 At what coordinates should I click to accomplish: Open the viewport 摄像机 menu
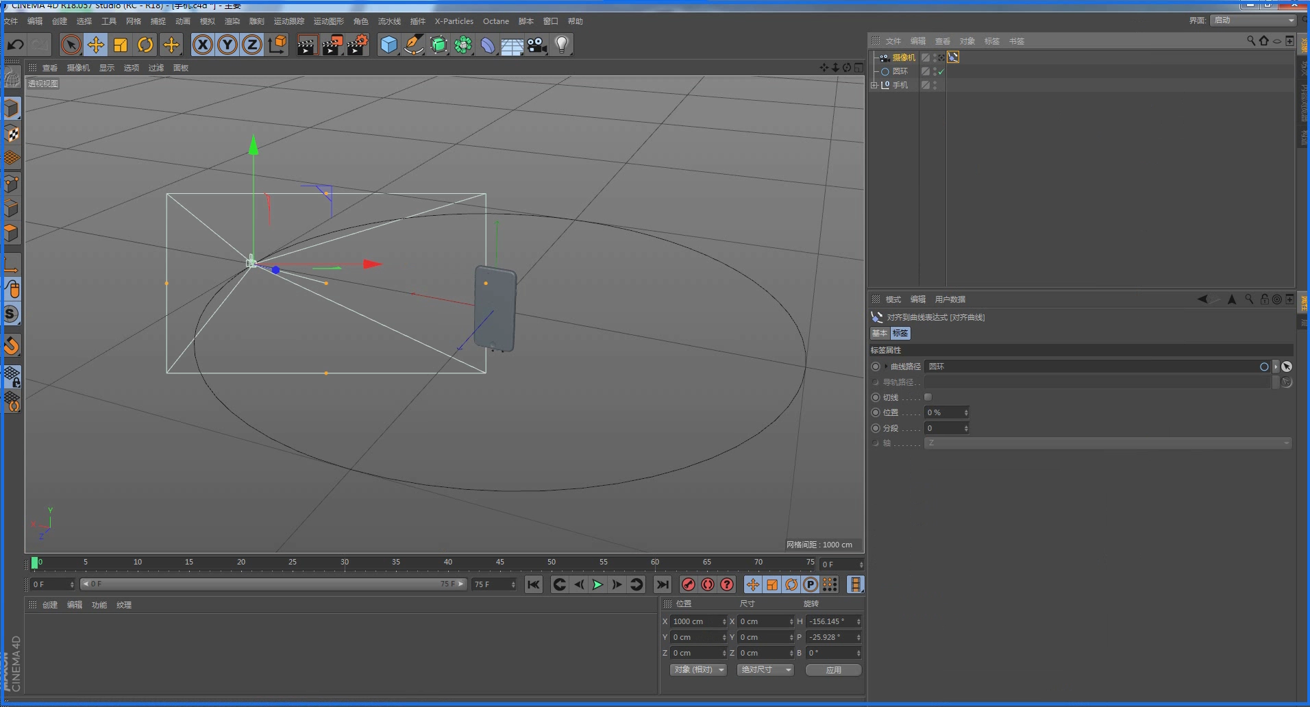point(78,68)
